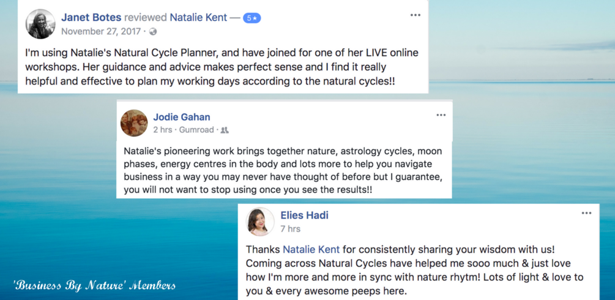
Task: Click 'Business By Nature' Members caption
Action: pos(94,285)
